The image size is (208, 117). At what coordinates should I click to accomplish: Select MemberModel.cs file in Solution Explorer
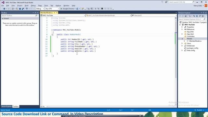195,41
